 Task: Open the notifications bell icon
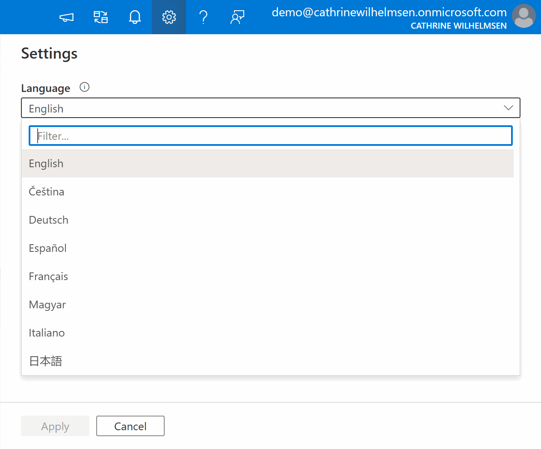click(x=135, y=17)
